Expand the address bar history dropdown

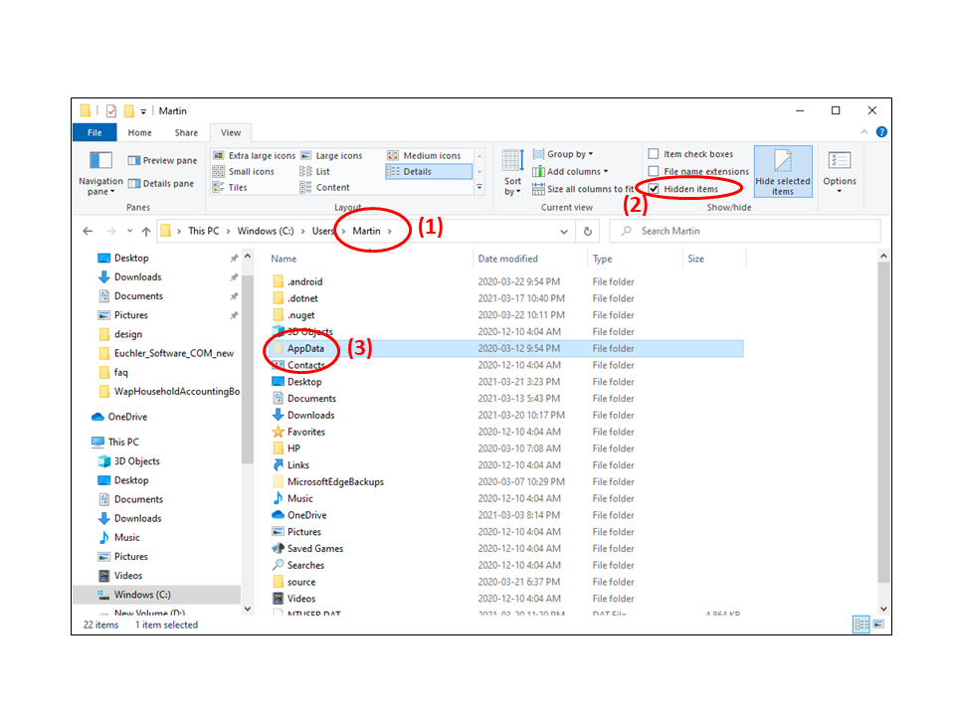click(564, 231)
